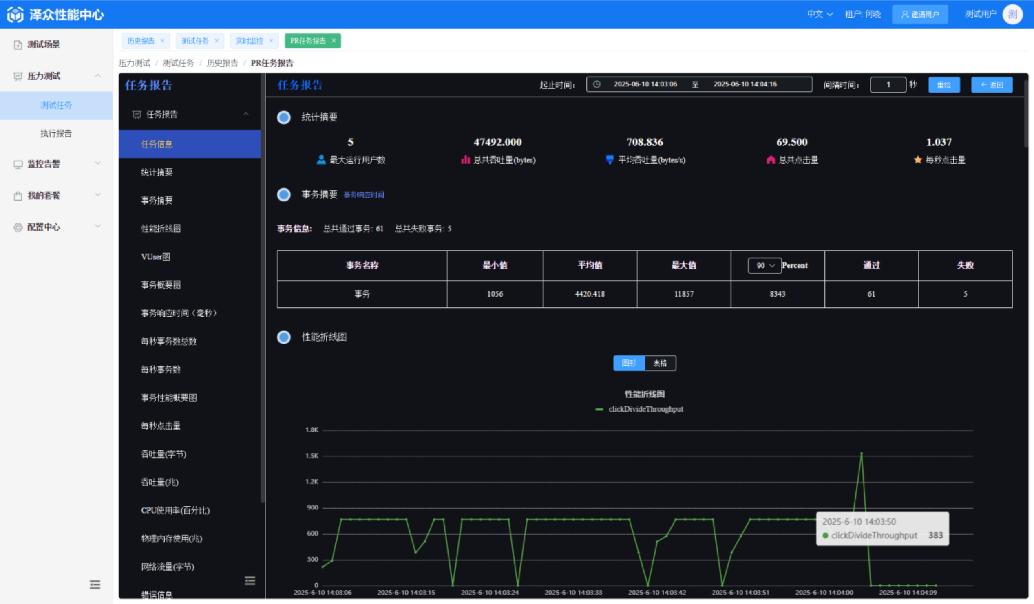Switch the chart view to 表格
Image resolution: width=1034 pixels, height=604 pixels.
(660, 363)
